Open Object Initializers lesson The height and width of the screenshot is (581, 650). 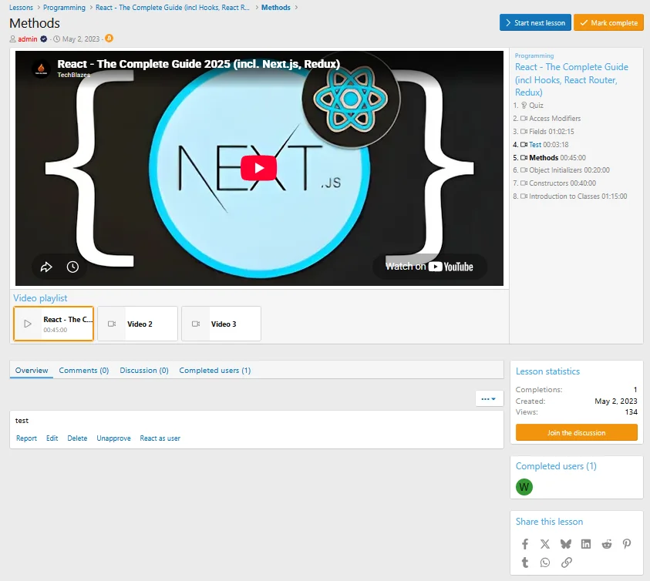click(569, 170)
